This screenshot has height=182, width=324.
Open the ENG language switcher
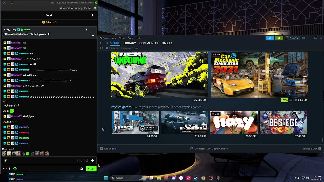297,178
